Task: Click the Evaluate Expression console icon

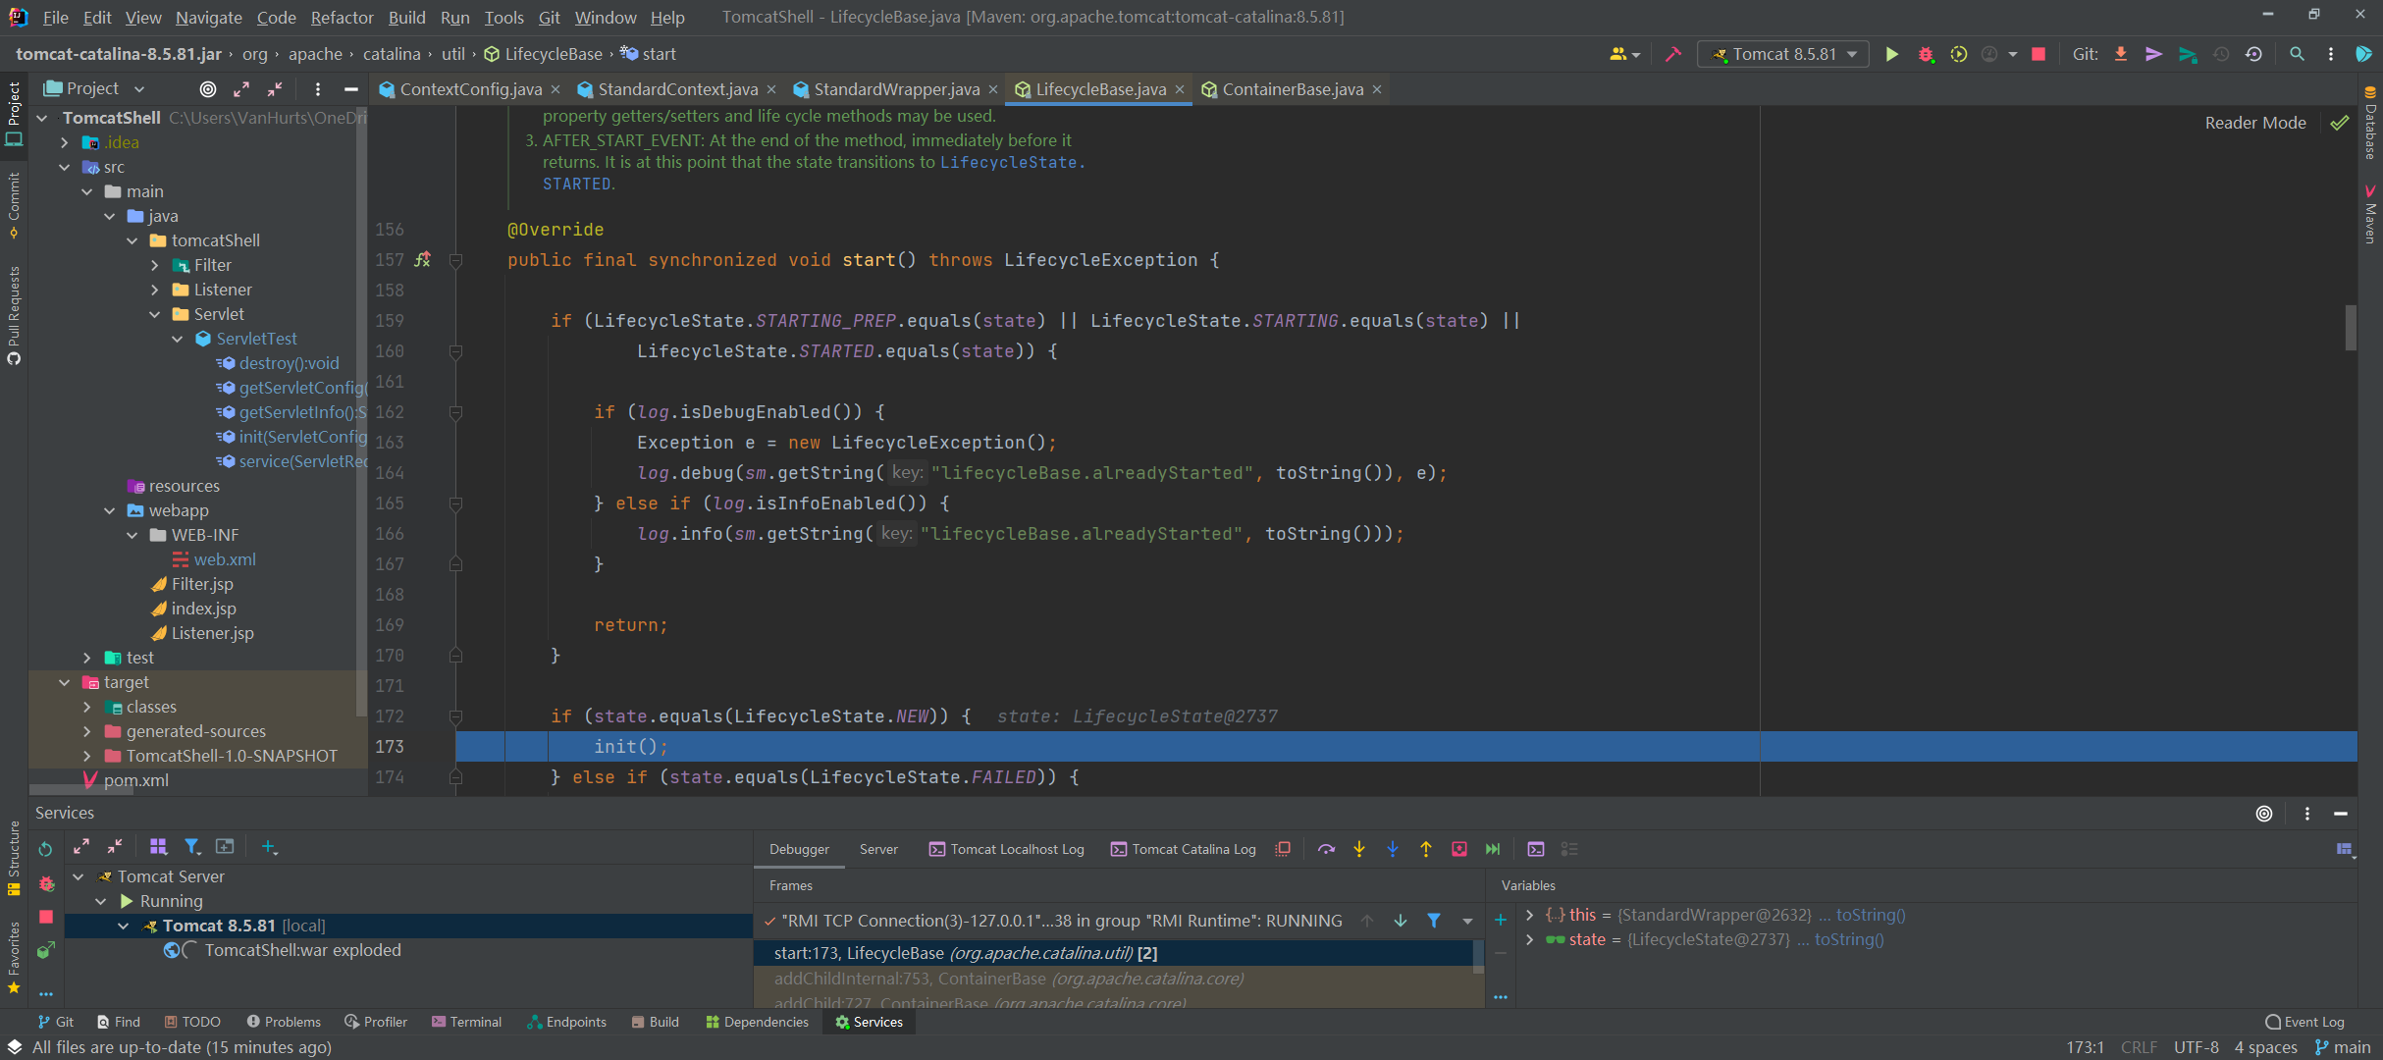Action: (x=1536, y=849)
